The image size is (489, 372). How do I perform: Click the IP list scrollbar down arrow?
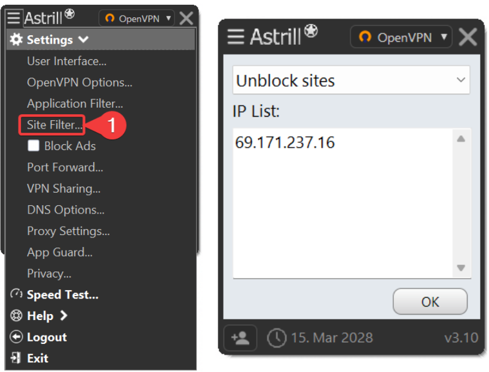tap(461, 268)
